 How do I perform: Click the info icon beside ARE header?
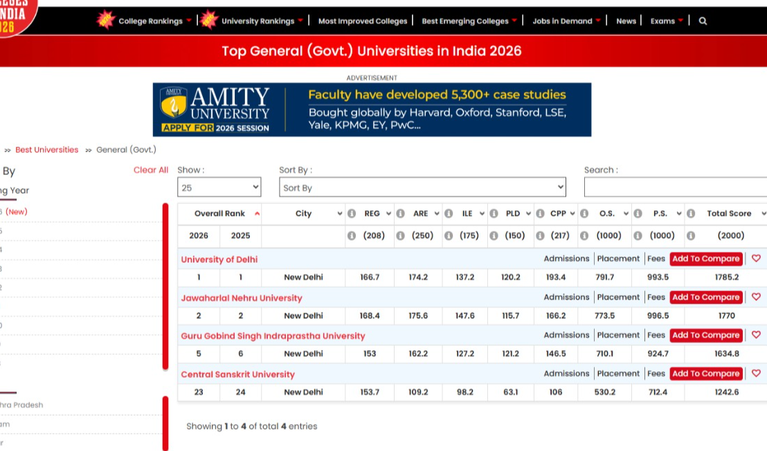click(400, 214)
